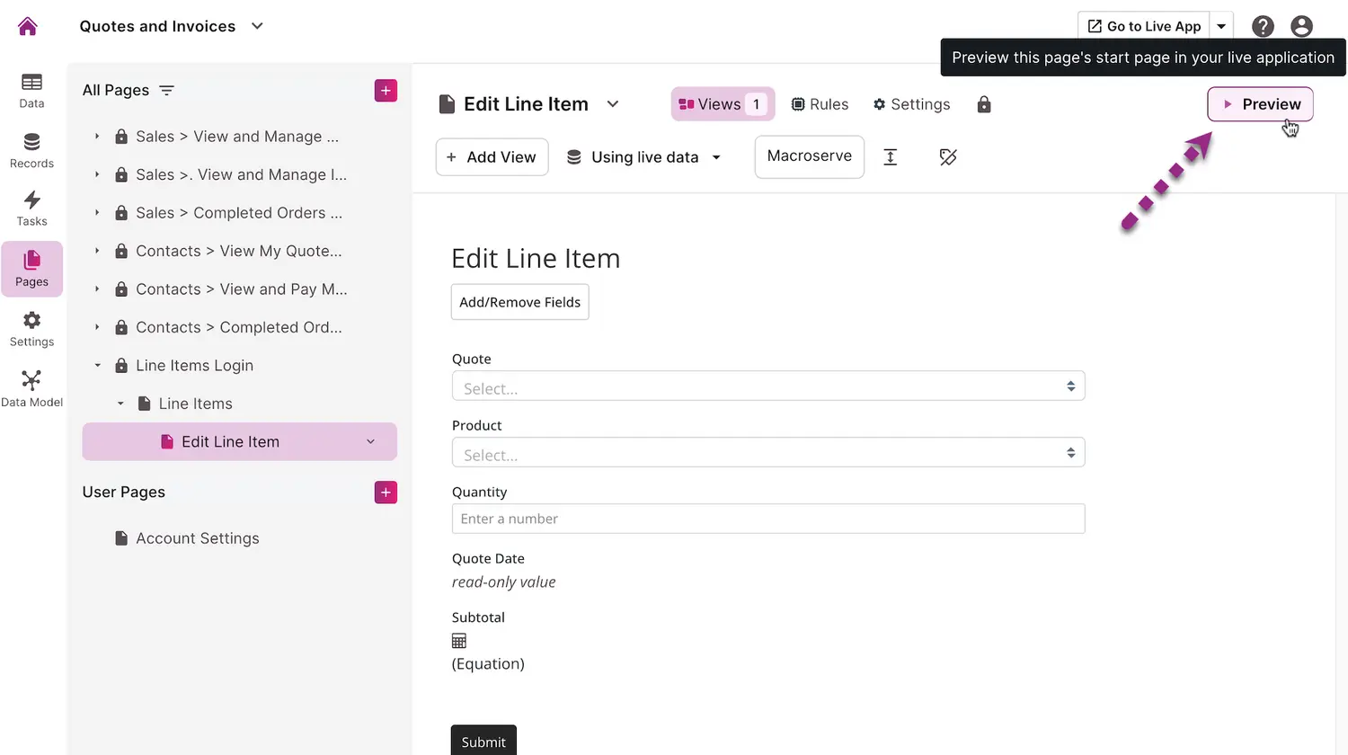The image size is (1348, 755).
Task: Open the user account profile icon
Action: (1301, 26)
